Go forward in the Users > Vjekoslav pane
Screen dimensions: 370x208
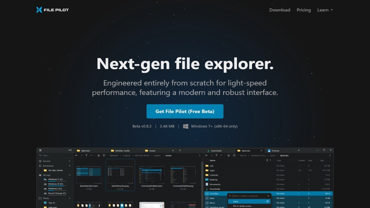click(x=212, y=155)
